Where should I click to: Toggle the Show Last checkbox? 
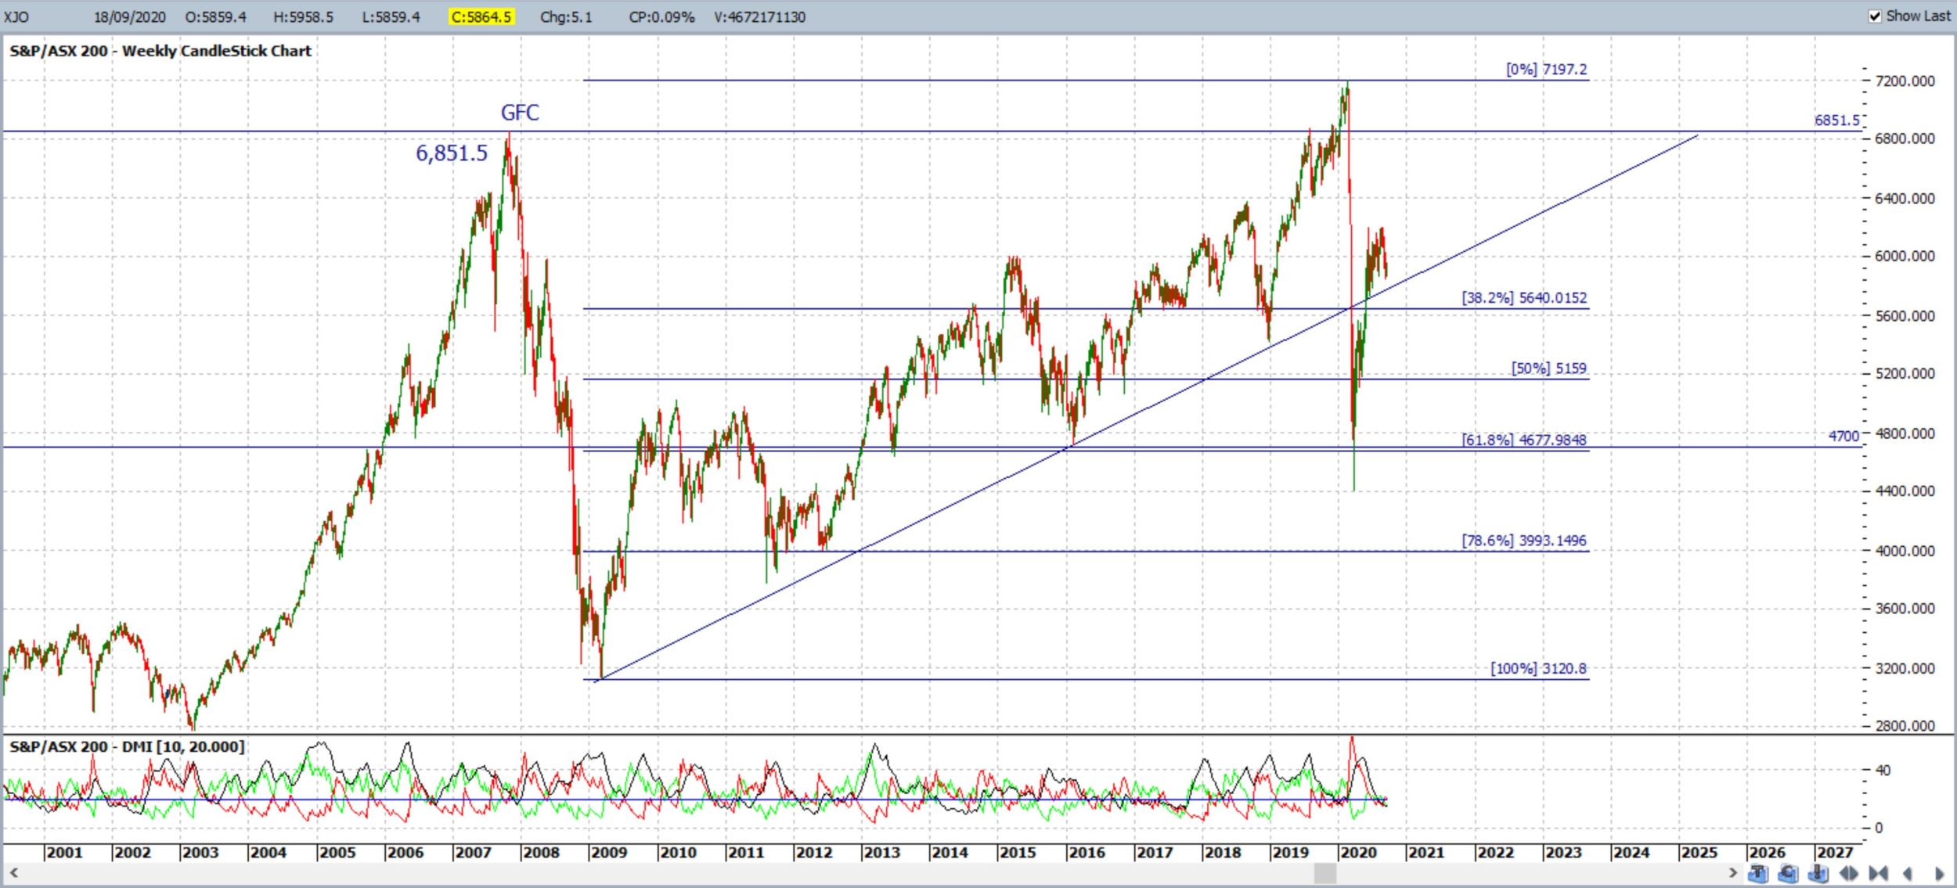pos(1874,16)
